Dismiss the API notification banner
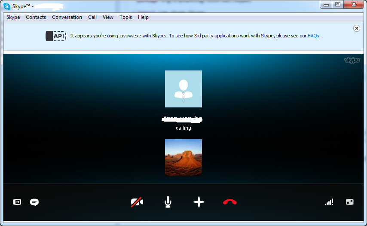The image size is (367, 226). click(356, 28)
